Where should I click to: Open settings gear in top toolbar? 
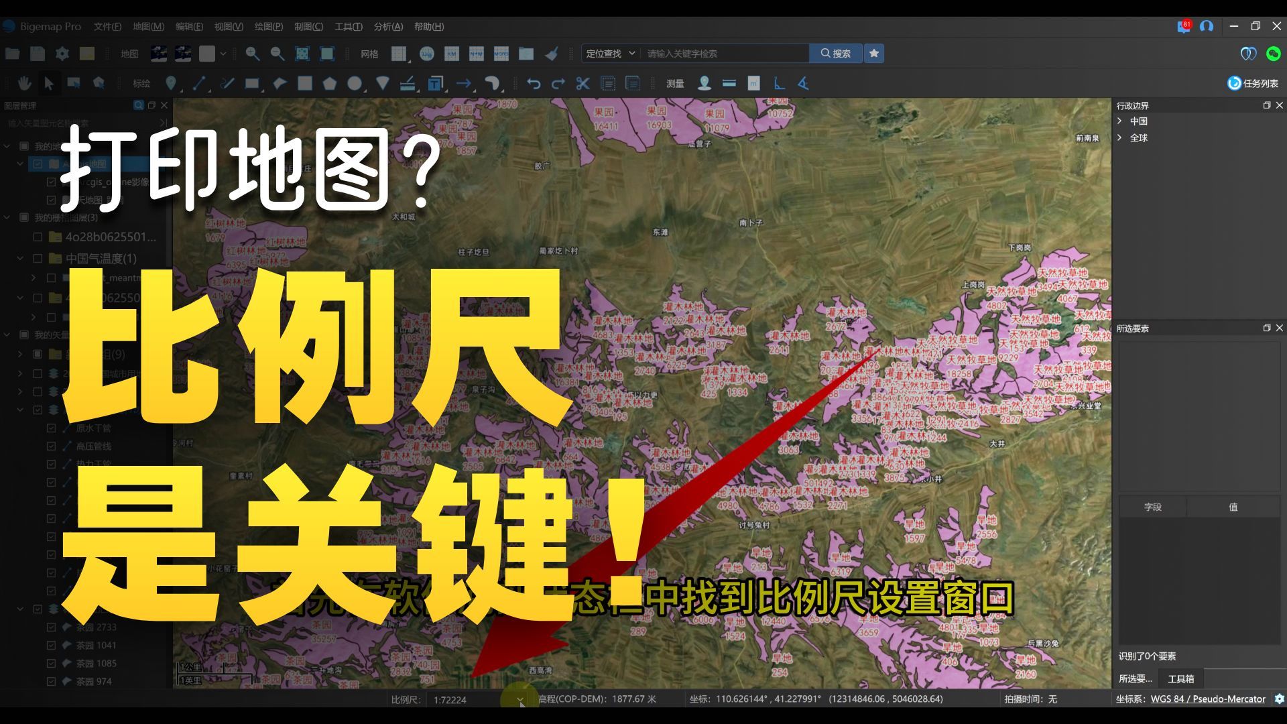pos(62,54)
